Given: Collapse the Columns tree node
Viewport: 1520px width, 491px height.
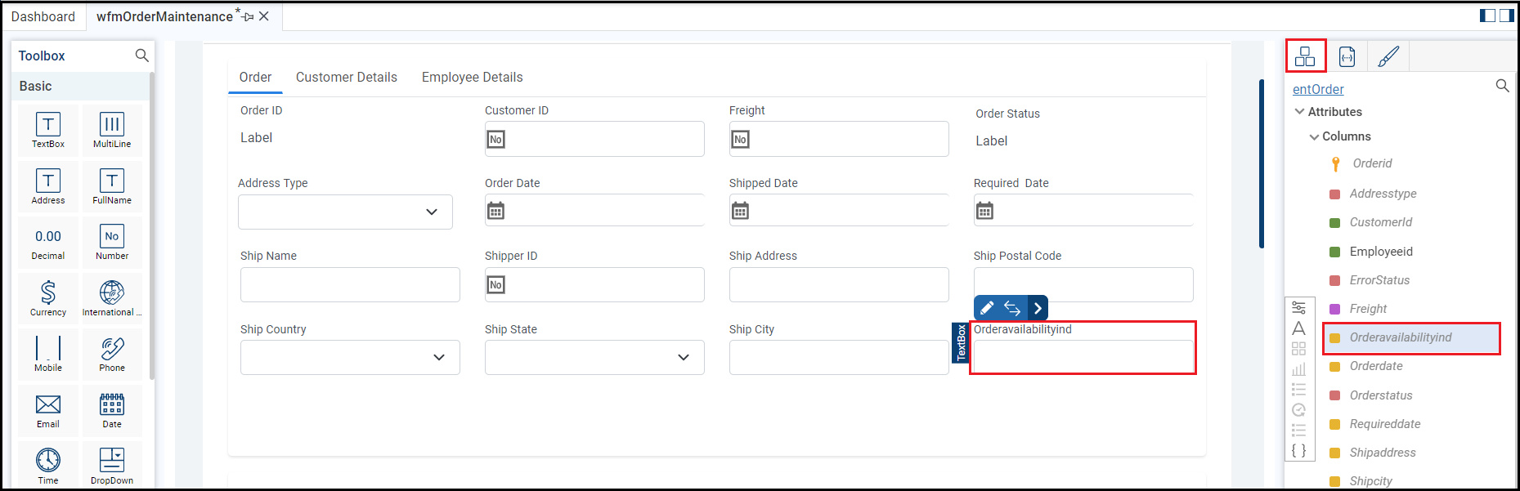Looking at the screenshot, I should 1314,136.
